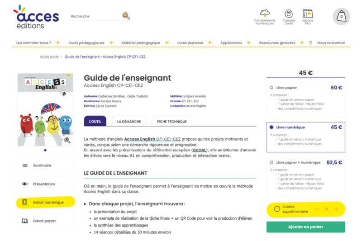
Task: Select Livre papier + numérique option
Action: point(271,162)
